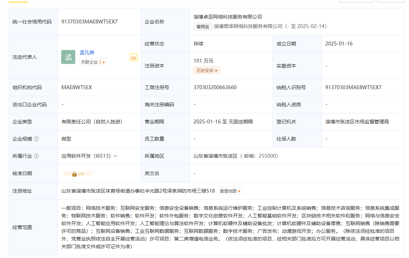Click the organization code MAE8WT5EX
Viewport: 409px width, 258px height.
(77, 87)
